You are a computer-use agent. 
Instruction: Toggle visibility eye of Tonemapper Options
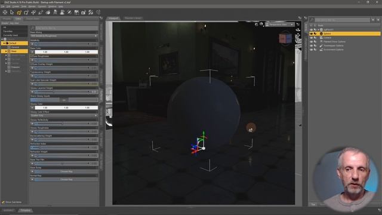(311, 45)
